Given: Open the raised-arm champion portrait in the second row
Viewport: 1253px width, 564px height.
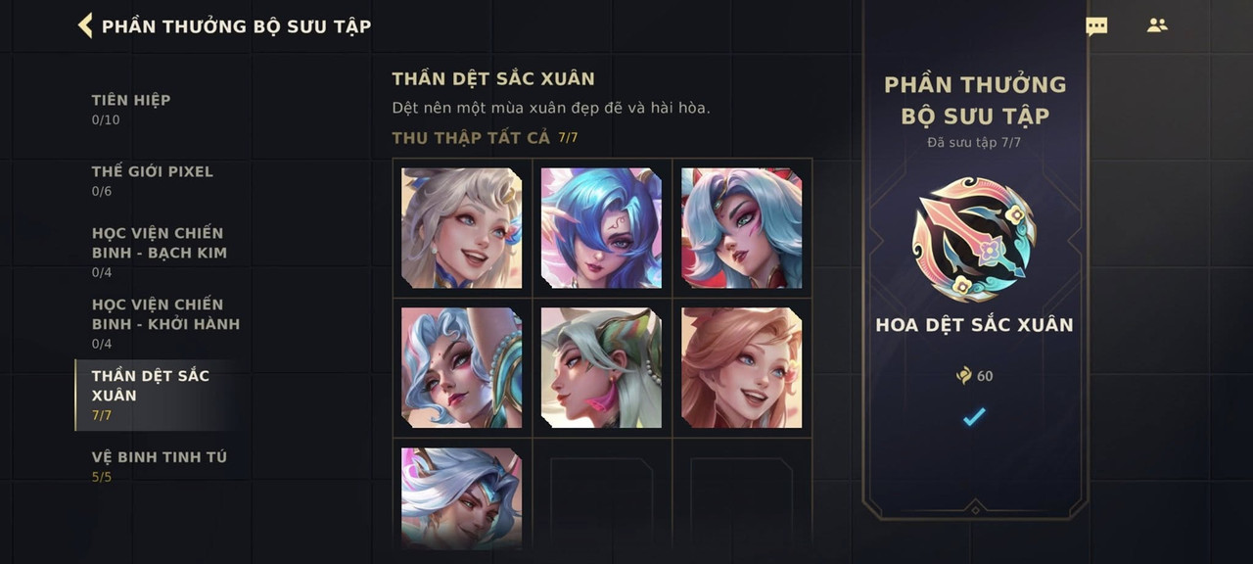Looking at the screenshot, I should pyautogui.click(x=462, y=368).
